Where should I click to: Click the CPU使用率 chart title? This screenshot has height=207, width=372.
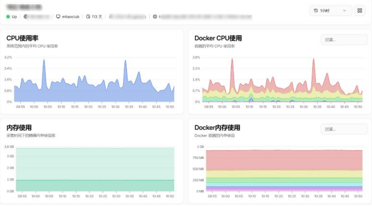pos(23,38)
